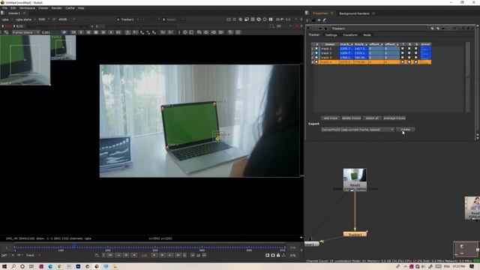The image size is (480, 270).
Task: Switch to the Properties tab
Action: coord(320,13)
